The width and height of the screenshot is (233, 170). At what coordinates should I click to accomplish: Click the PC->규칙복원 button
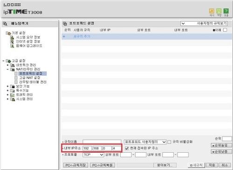point(103,165)
